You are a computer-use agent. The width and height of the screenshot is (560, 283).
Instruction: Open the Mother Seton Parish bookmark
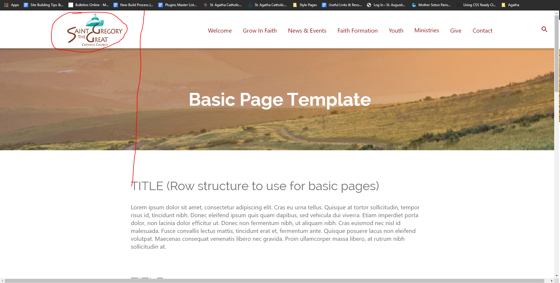click(x=431, y=5)
